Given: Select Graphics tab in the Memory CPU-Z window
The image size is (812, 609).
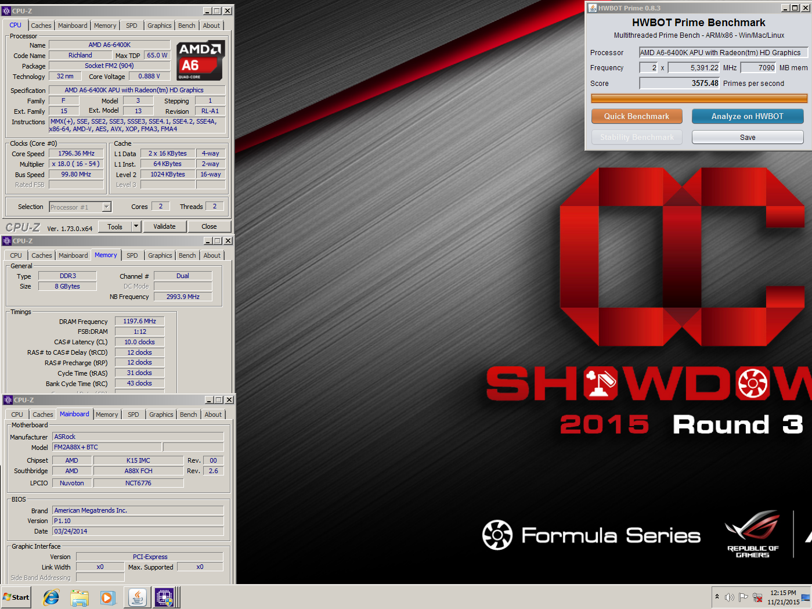Looking at the screenshot, I should (x=160, y=255).
